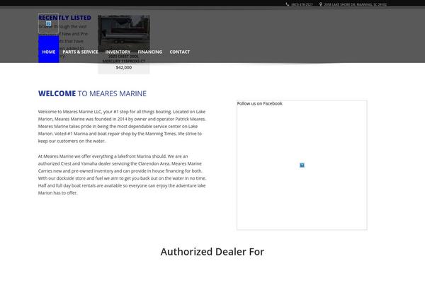Click the broken image icon in Facebook box
Image resolution: width=425 pixels, height=283 pixels.
(302, 165)
